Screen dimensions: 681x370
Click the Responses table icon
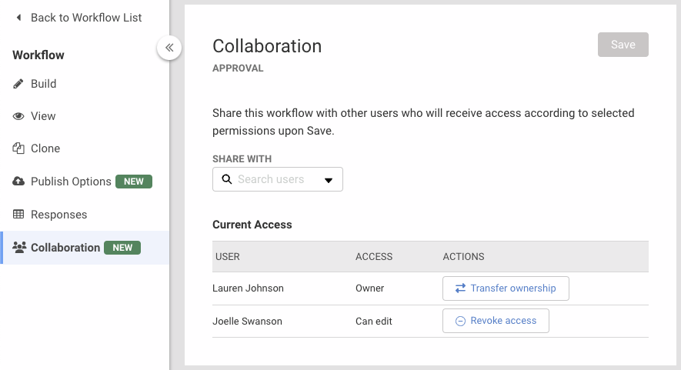coord(18,215)
